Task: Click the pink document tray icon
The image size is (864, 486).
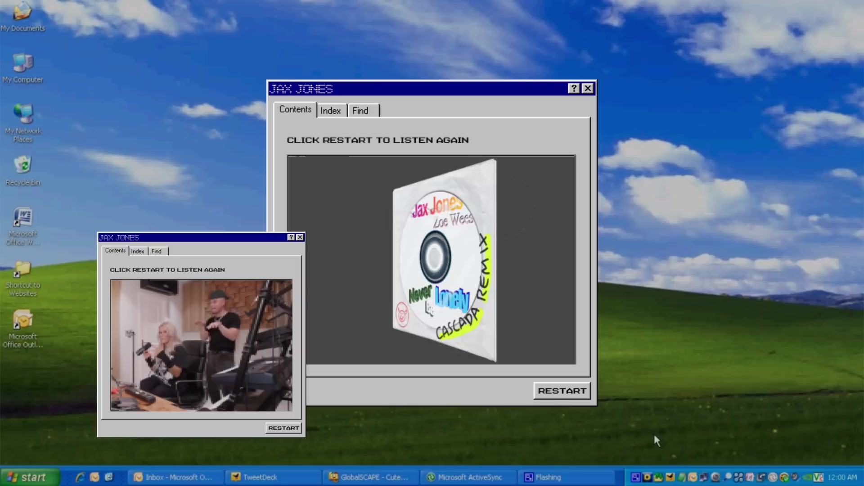Action: pyautogui.click(x=749, y=477)
